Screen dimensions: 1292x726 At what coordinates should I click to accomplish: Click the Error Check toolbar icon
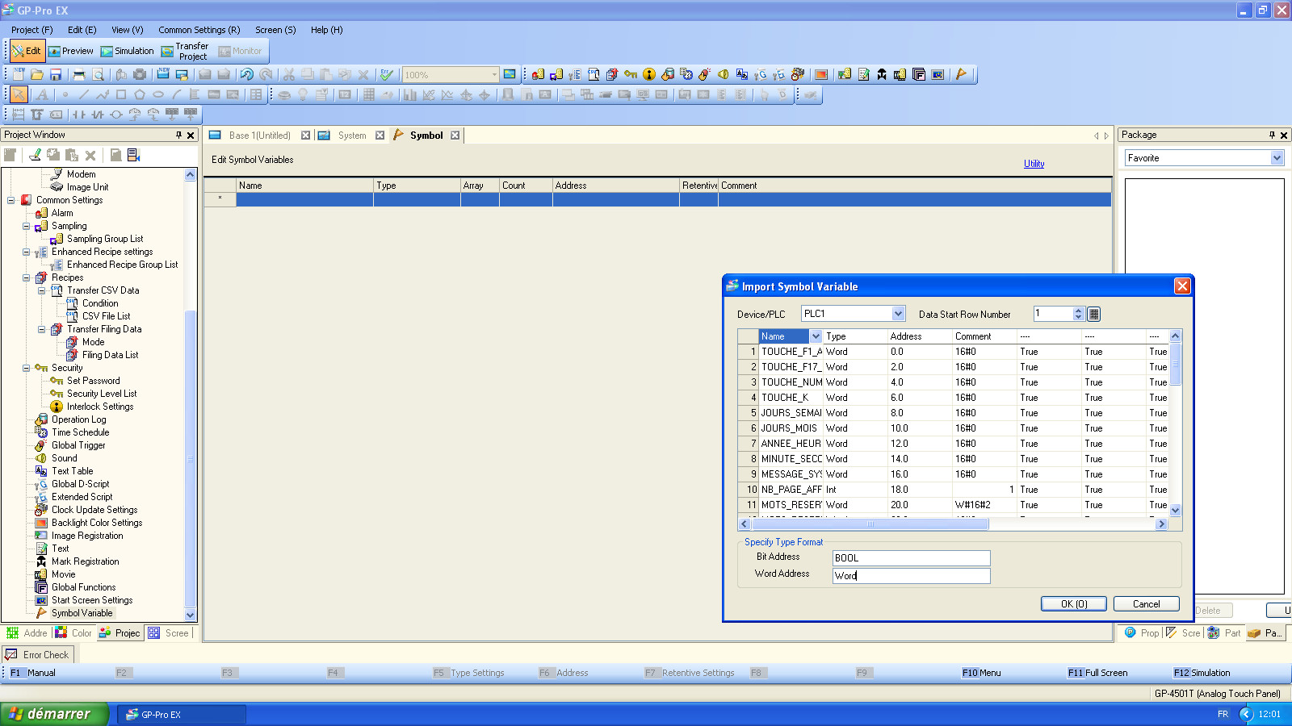point(387,75)
